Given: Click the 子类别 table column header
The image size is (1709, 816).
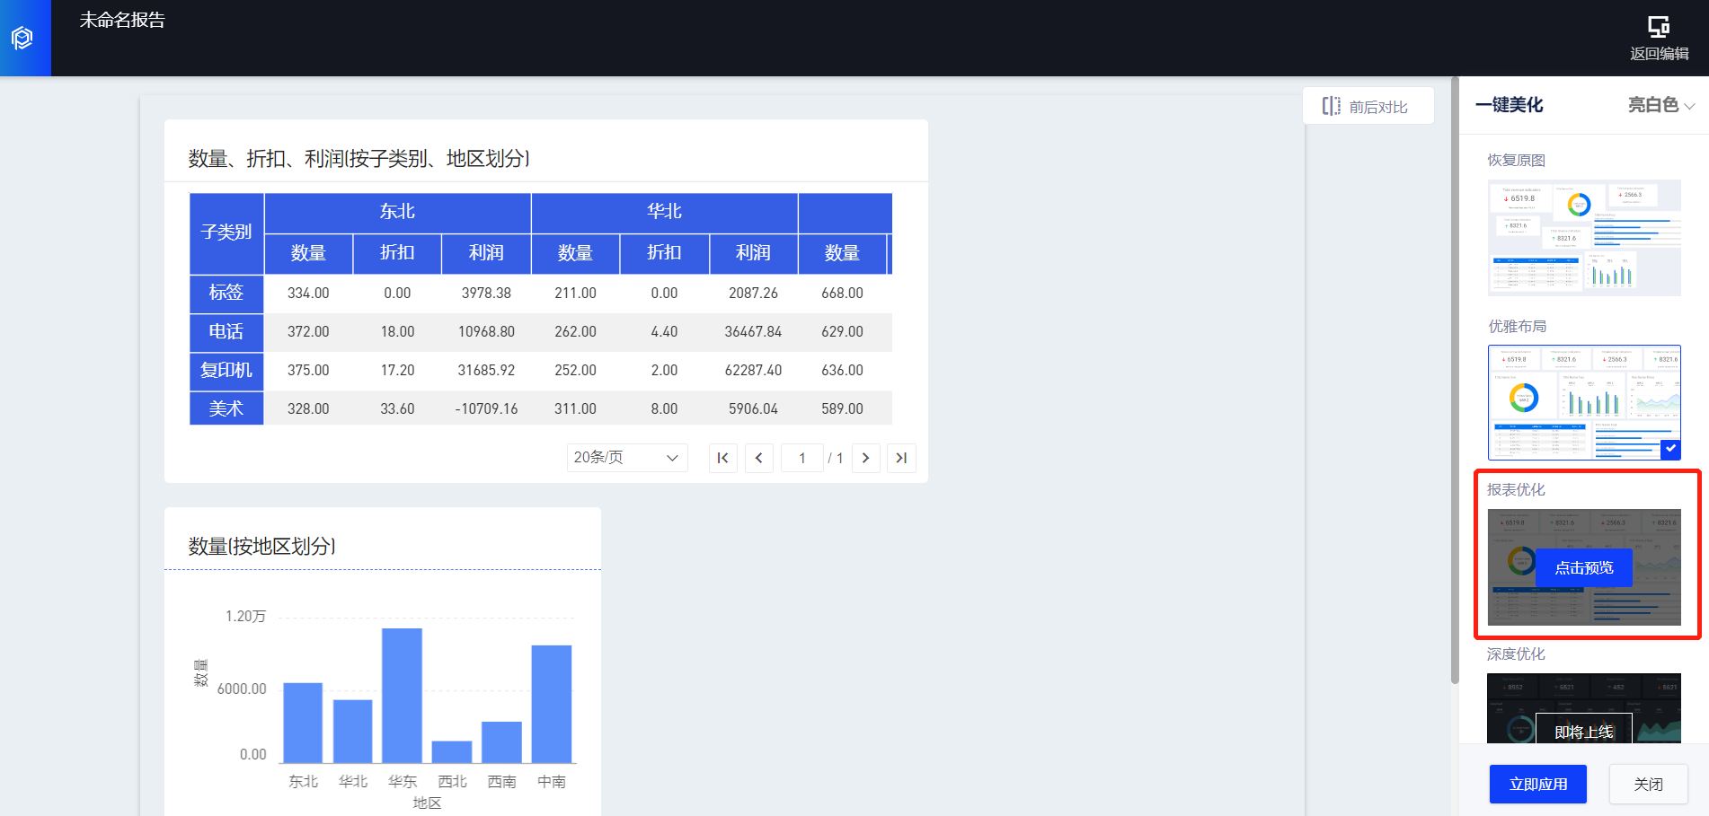Looking at the screenshot, I should click(x=226, y=233).
